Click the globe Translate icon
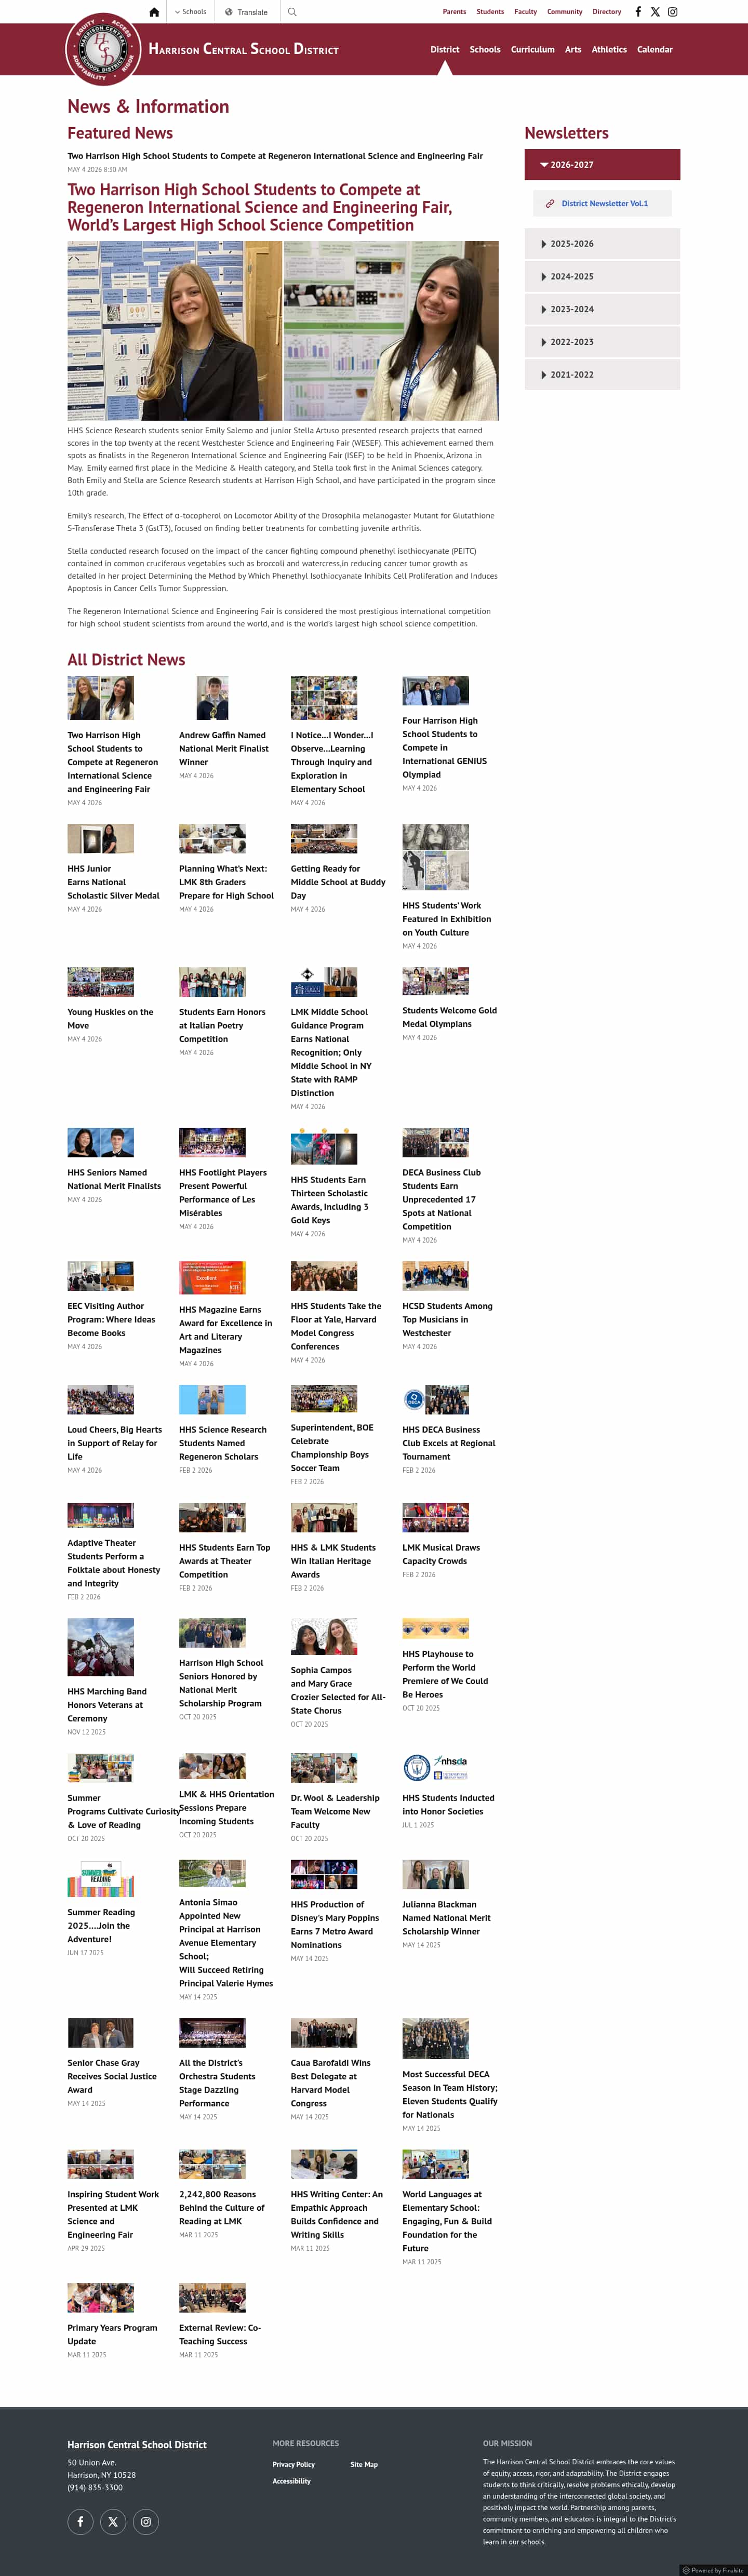The height and width of the screenshot is (2576, 748). (x=229, y=12)
